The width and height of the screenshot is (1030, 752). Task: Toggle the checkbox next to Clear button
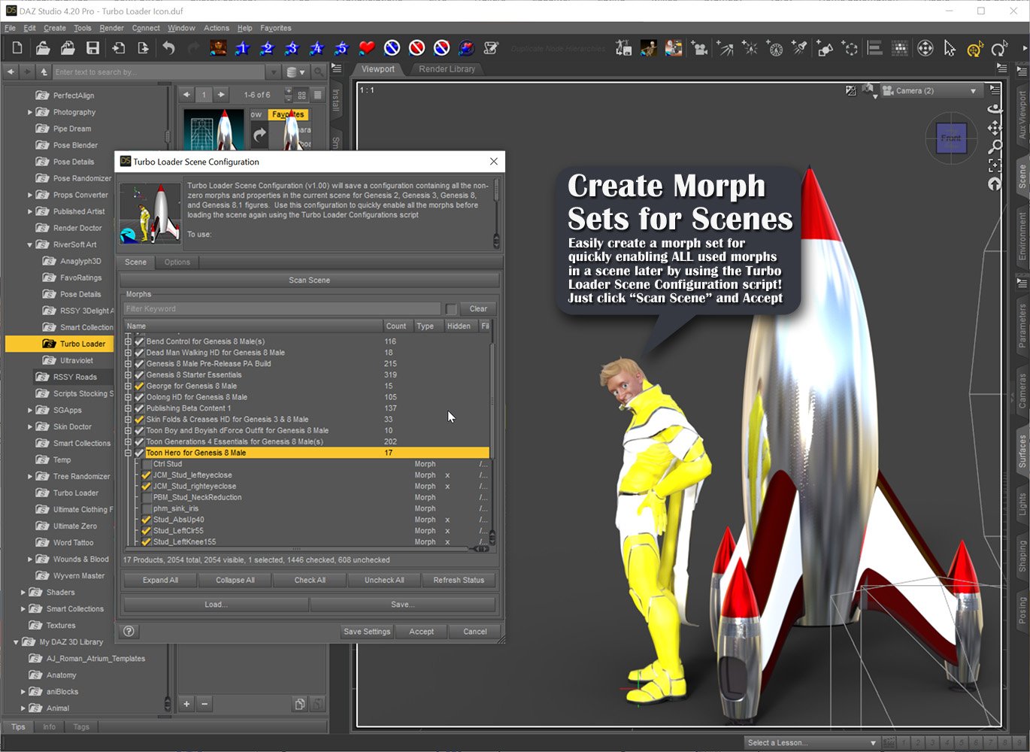(450, 309)
